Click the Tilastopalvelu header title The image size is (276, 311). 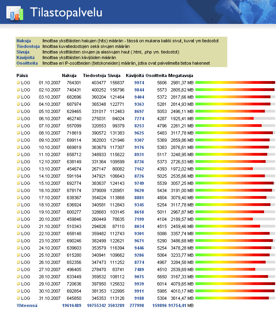coord(66,12)
